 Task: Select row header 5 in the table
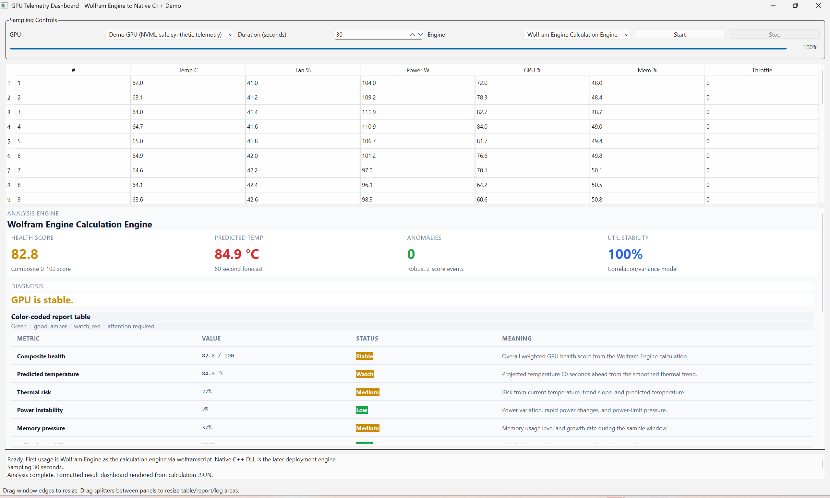click(x=9, y=141)
